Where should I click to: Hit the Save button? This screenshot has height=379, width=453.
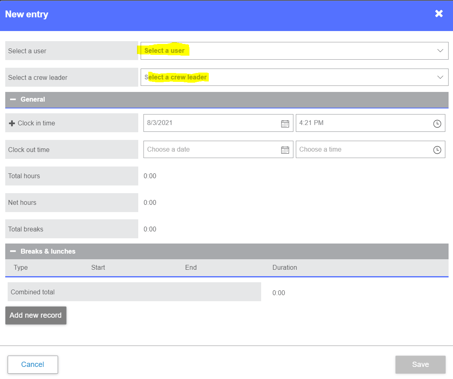420,364
